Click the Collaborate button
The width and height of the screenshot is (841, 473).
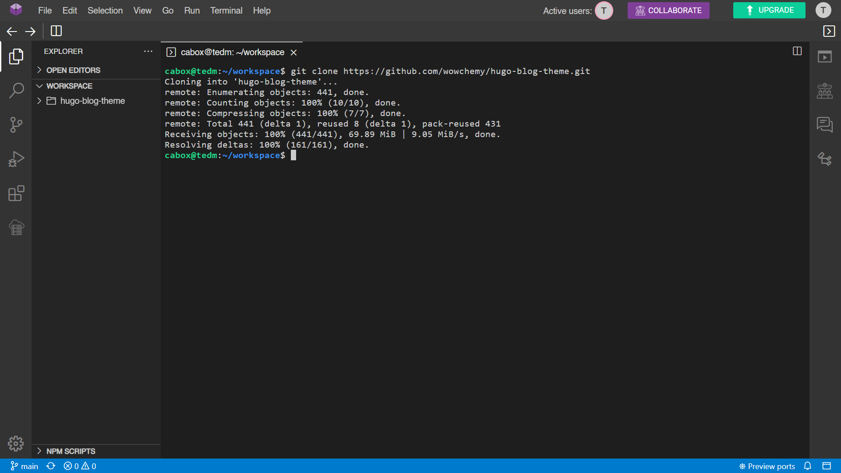pos(668,11)
